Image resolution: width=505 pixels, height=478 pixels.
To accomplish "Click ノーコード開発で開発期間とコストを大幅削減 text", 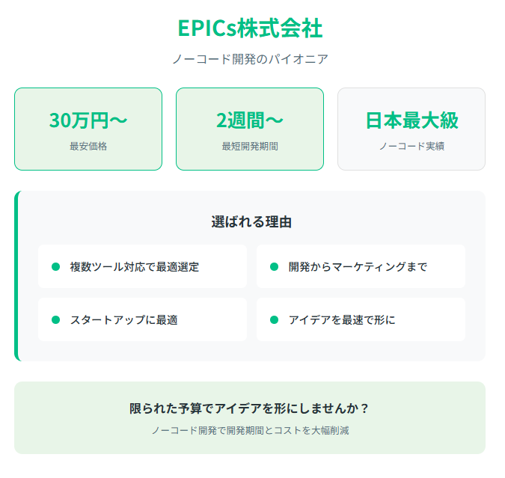I will click(x=250, y=431).
